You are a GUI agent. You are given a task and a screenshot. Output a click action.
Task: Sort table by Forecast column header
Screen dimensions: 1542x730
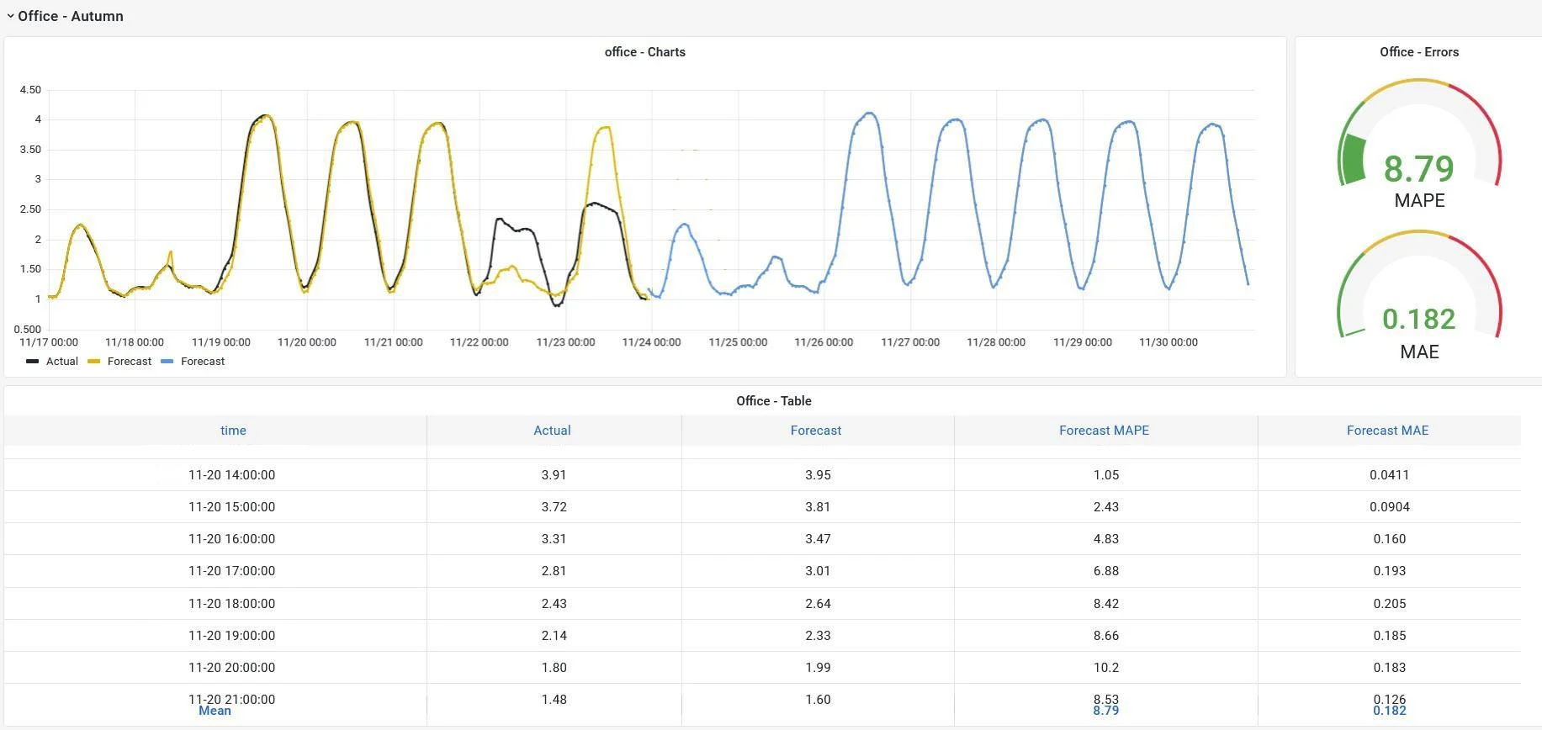click(x=815, y=431)
